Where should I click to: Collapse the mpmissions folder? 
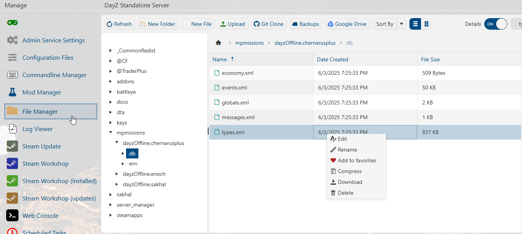(111, 133)
